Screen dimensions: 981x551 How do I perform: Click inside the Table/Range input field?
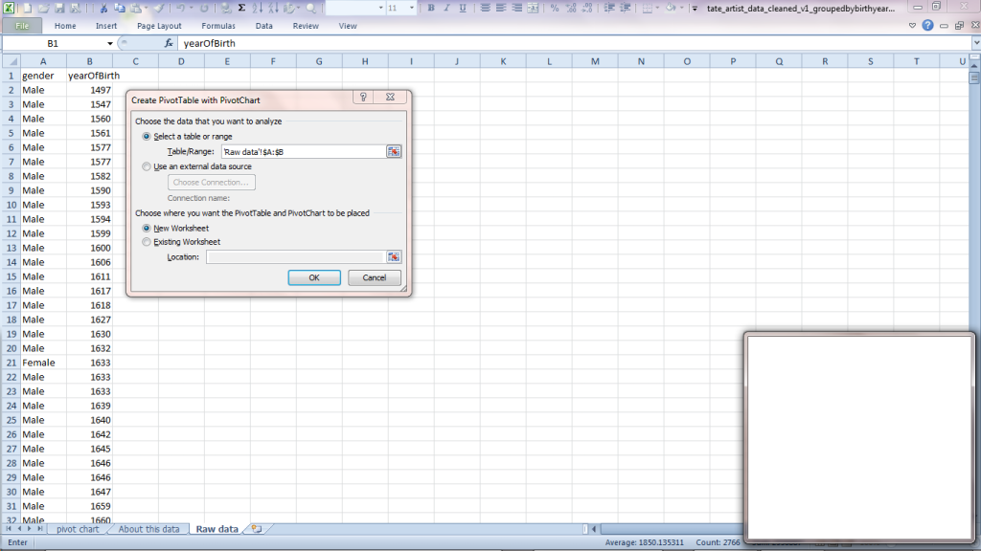(301, 152)
